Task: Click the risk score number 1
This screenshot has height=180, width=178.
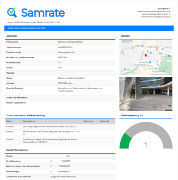Action: tap(146, 145)
